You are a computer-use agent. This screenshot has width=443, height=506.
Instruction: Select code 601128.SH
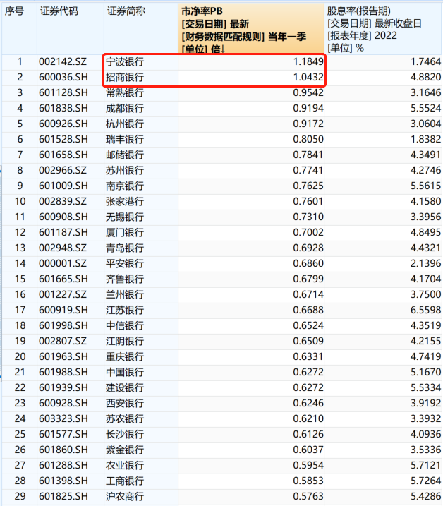point(63,92)
